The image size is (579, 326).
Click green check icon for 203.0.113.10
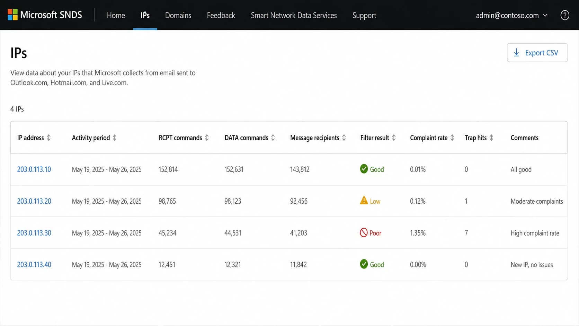[x=364, y=169]
